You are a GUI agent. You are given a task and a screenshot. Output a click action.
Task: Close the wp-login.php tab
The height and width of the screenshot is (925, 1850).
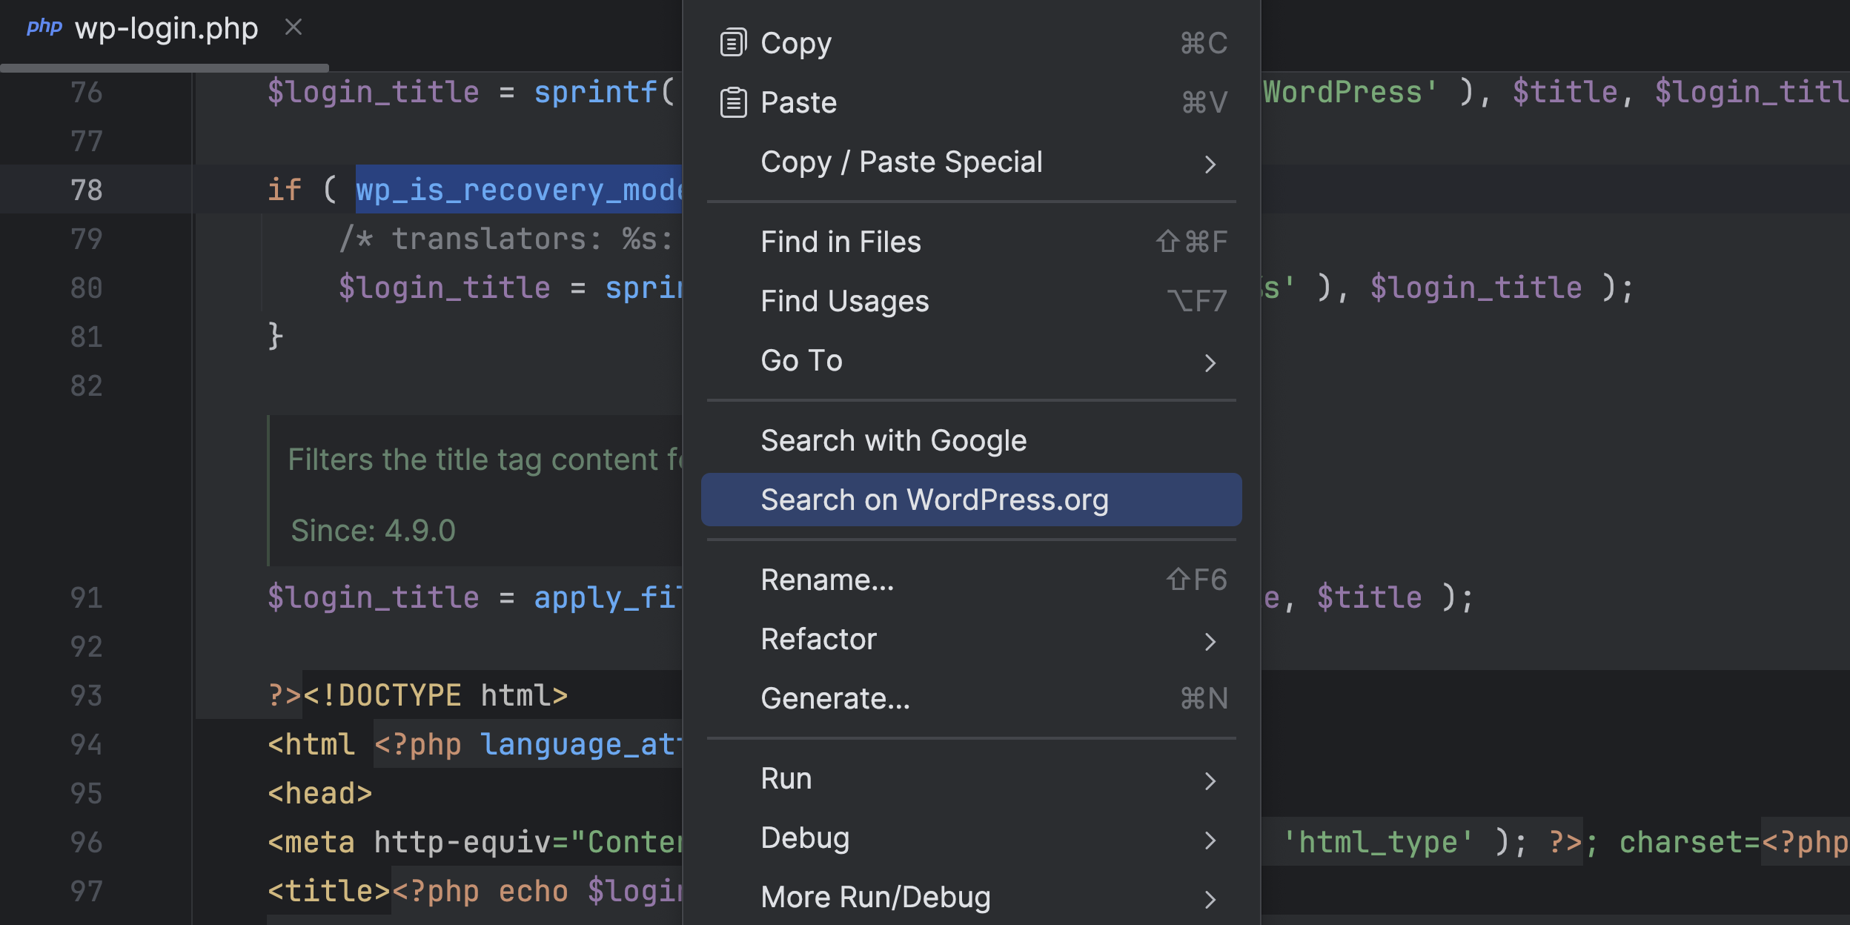click(294, 27)
